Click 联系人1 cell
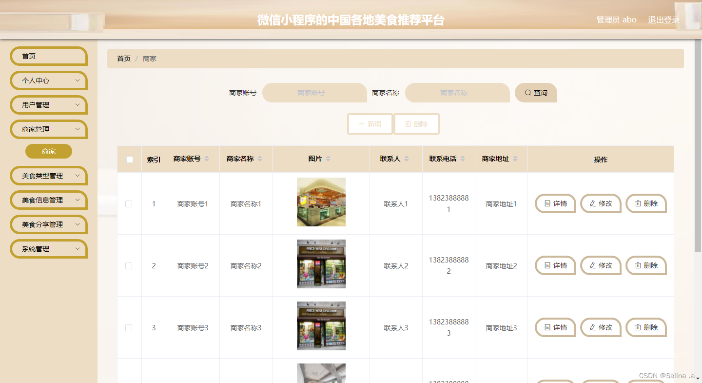This screenshot has height=383, width=702. pos(396,204)
